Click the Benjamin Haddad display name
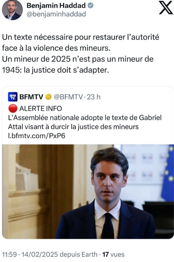The height and width of the screenshot is (262, 174). [x=56, y=6]
